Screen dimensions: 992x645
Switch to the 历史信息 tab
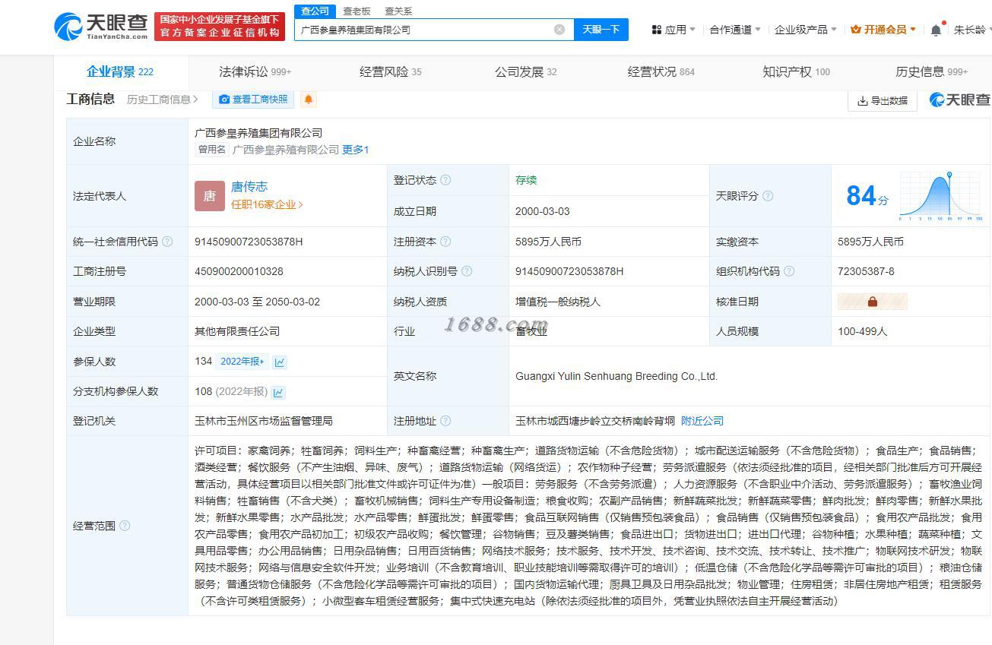click(x=932, y=72)
